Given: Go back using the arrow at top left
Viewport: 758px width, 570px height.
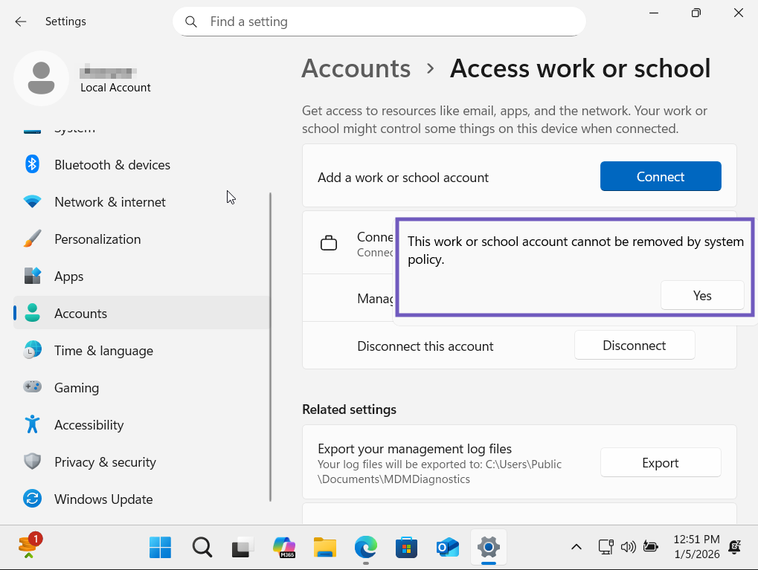Looking at the screenshot, I should point(20,21).
